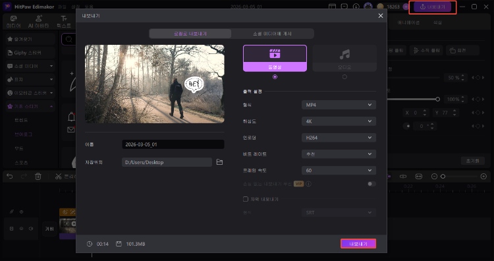494x261 pixels.
Task: Open the Animation tab in properties panel
Action: [408, 22]
